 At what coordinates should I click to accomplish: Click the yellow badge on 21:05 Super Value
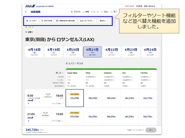(x=75, y=113)
